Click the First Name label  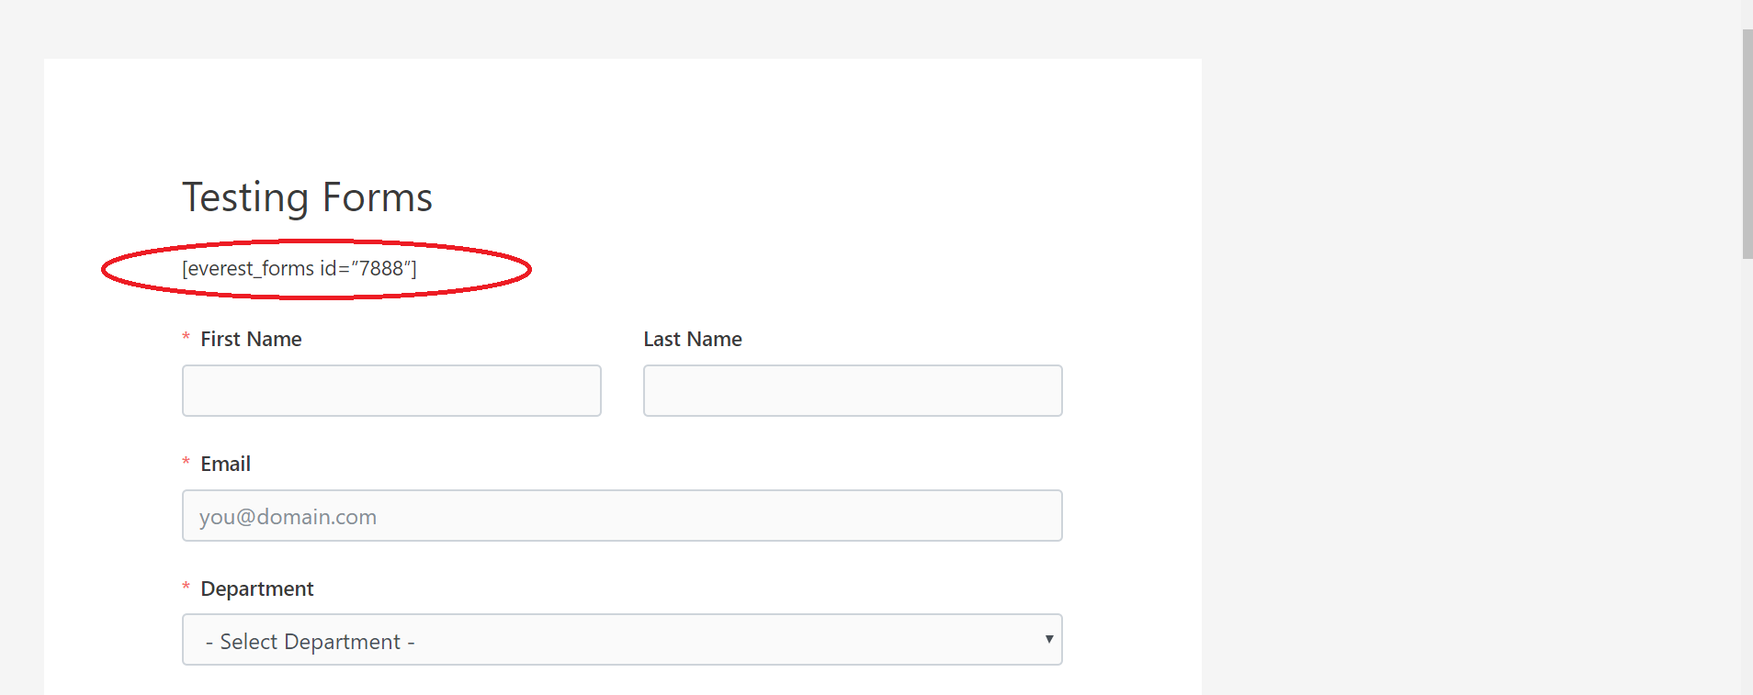(251, 339)
